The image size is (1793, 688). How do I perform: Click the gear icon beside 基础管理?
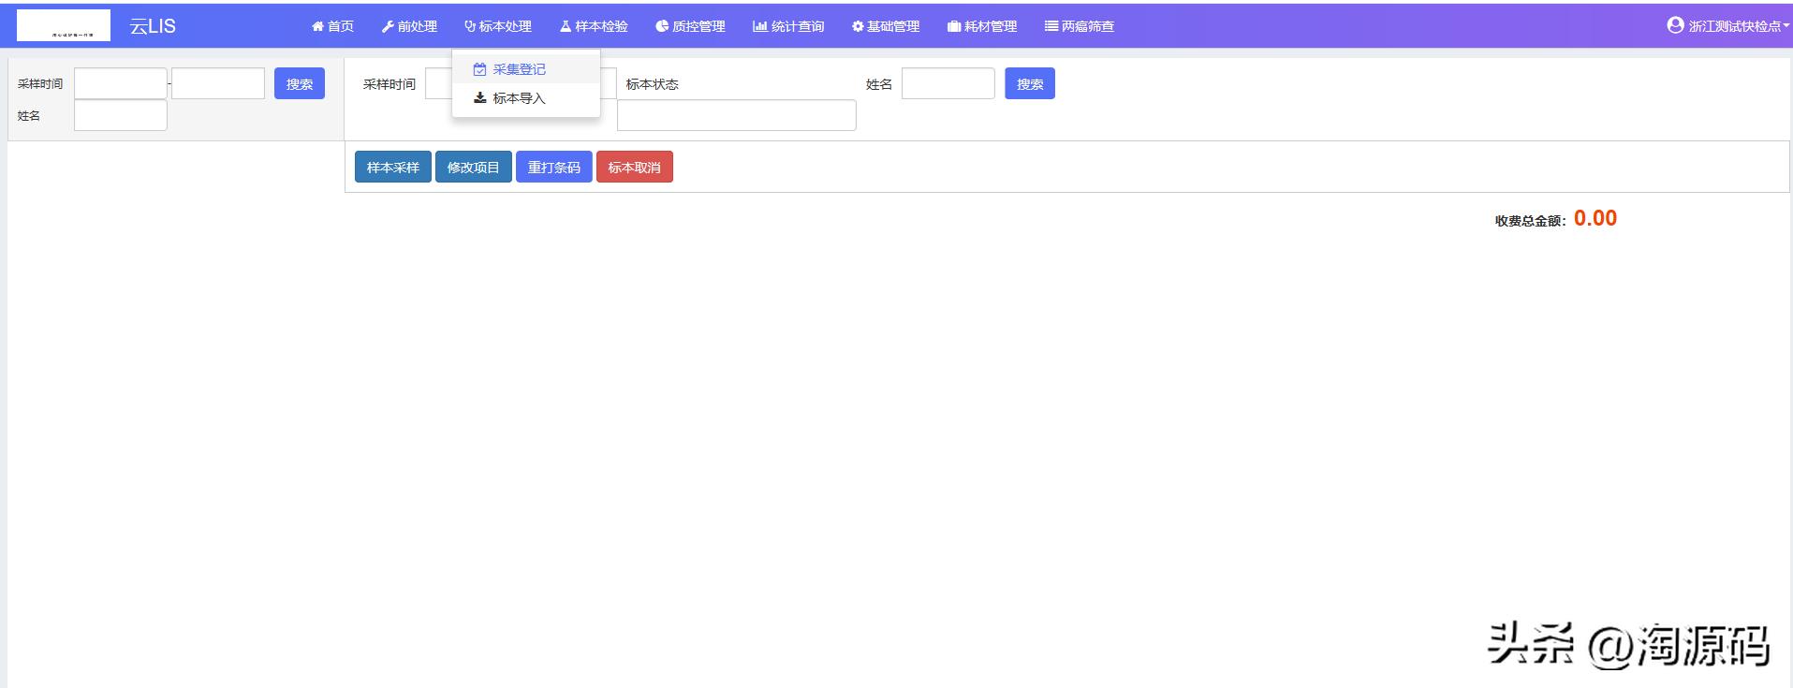pyautogui.click(x=858, y=26)
